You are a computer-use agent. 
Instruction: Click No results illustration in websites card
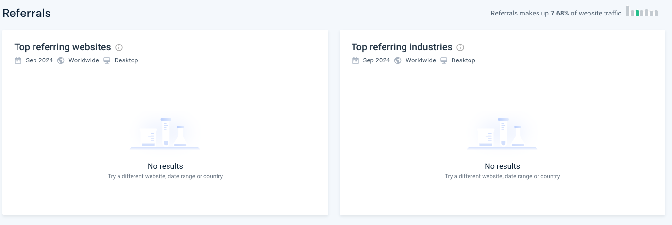coord(165,133)
